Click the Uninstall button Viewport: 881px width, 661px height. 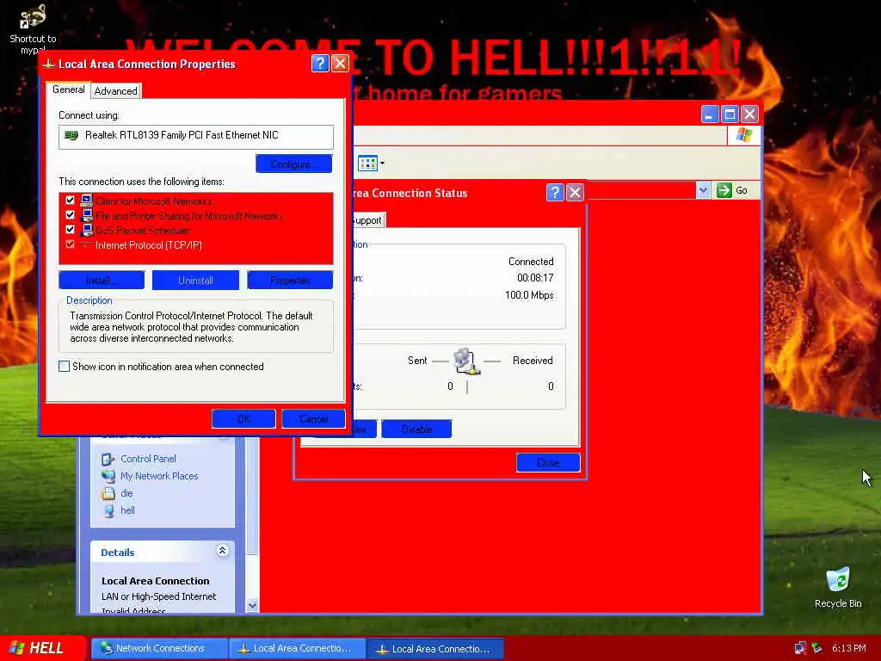(x=195, y=280)
